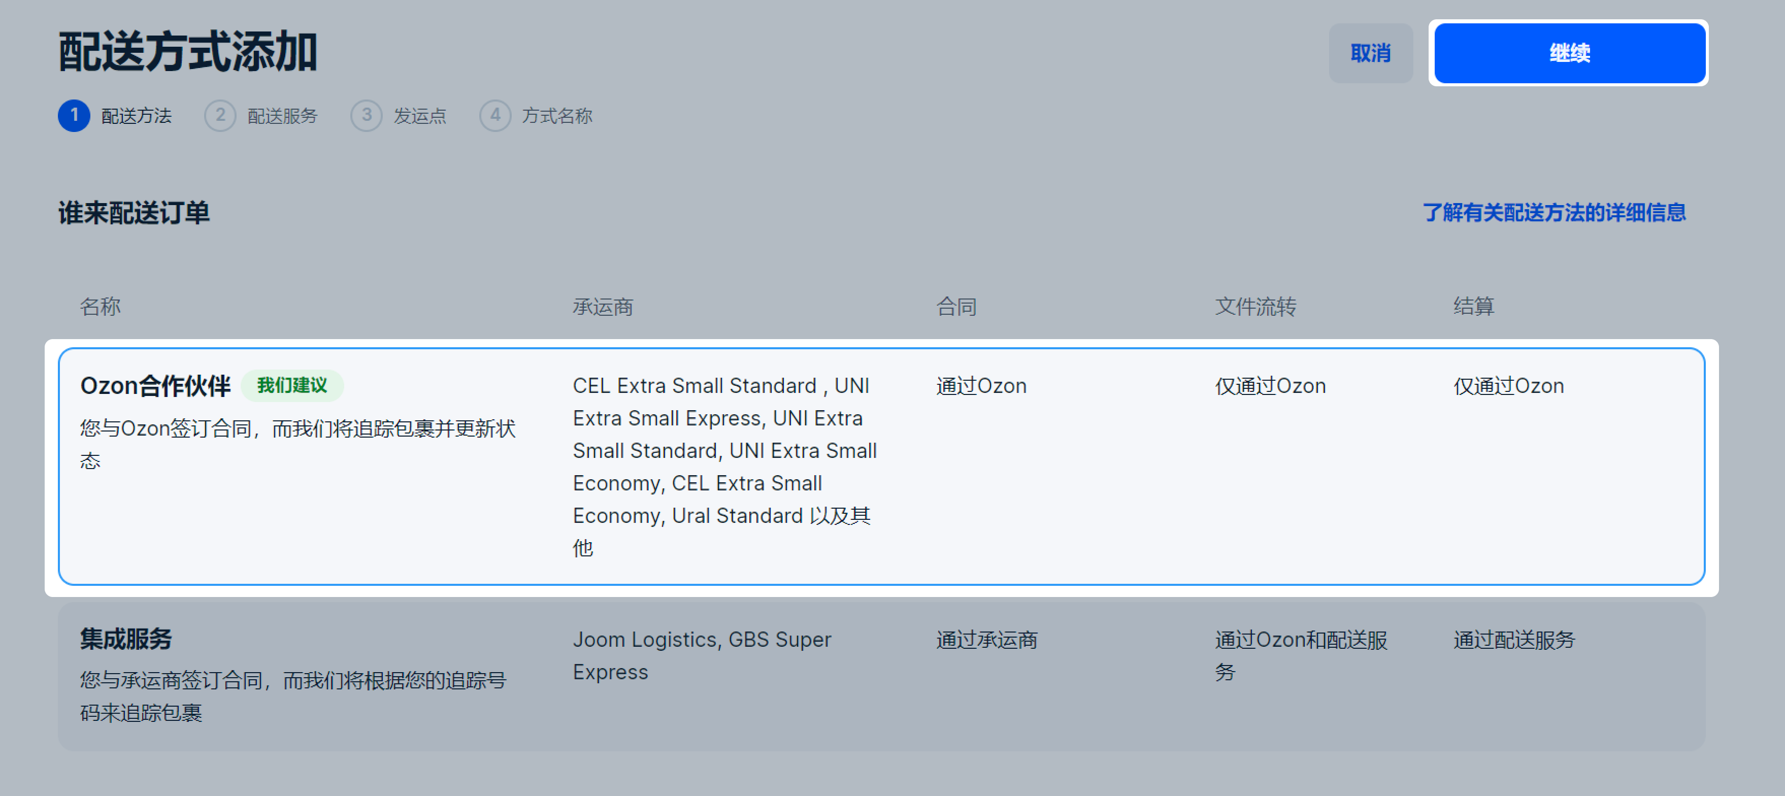Image resolution: width=1785 pixels, height=796 pixels.
Task: Click the 取消 cancel button
Action: tap(1370, 53)
